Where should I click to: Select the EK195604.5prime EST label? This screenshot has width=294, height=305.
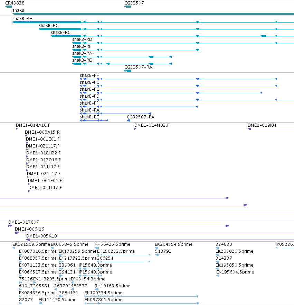tap(235, 272)
